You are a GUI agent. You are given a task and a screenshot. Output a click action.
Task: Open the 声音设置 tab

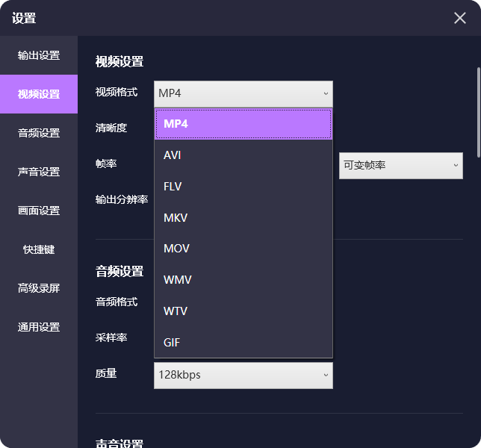click(x=39, y=172)
